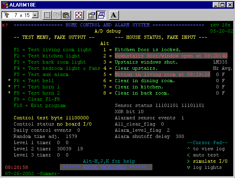
Task: Select the 7 x 15 font size box
Action: (x=20, y=15)
